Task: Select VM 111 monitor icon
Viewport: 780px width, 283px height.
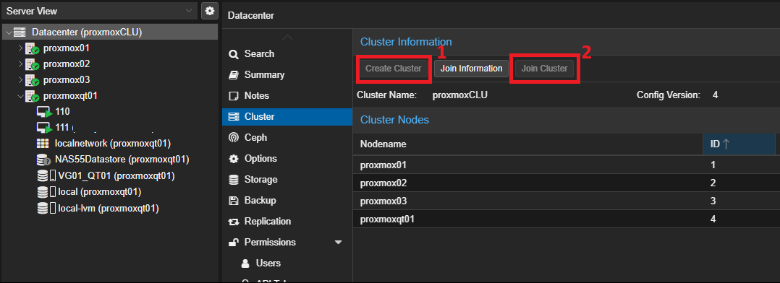Action: coord(44,128)
